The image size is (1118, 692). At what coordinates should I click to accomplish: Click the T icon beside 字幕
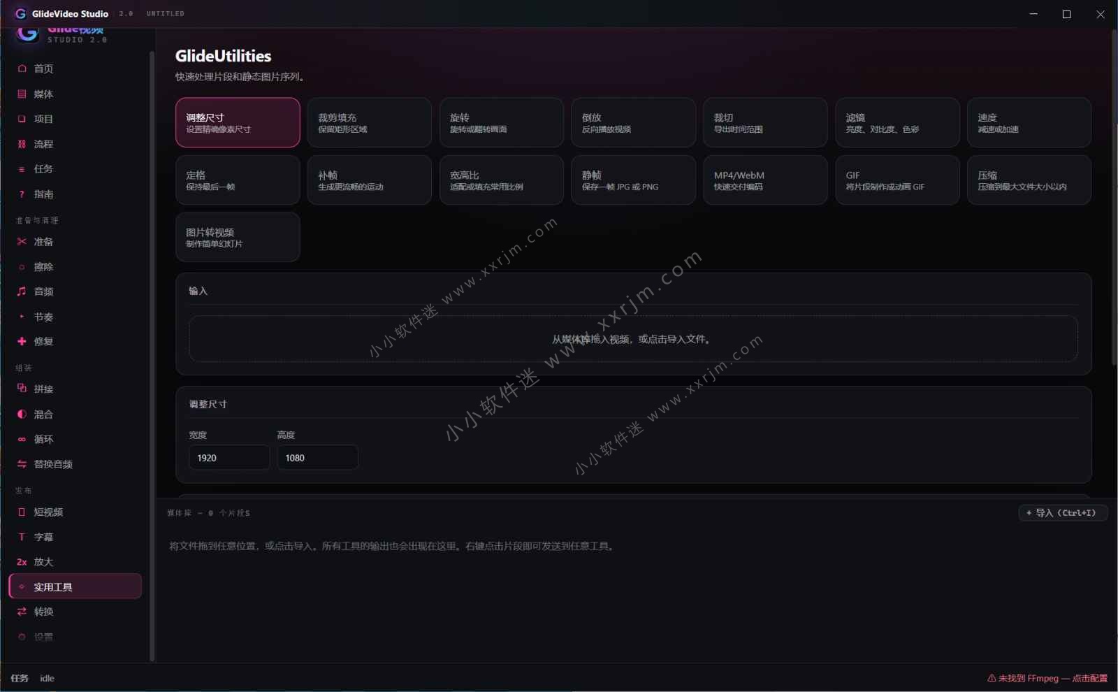pos(22,537)
